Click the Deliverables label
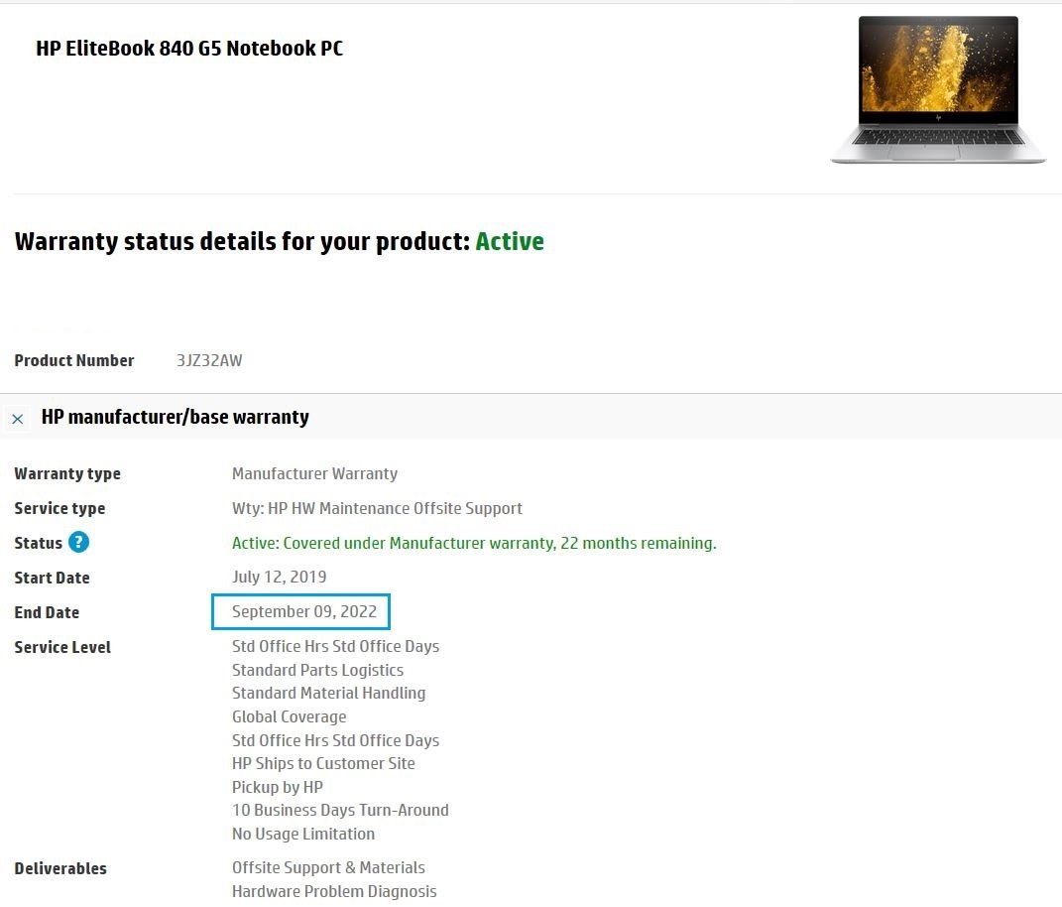This screenshot has height=907, width=1062. 60,868
